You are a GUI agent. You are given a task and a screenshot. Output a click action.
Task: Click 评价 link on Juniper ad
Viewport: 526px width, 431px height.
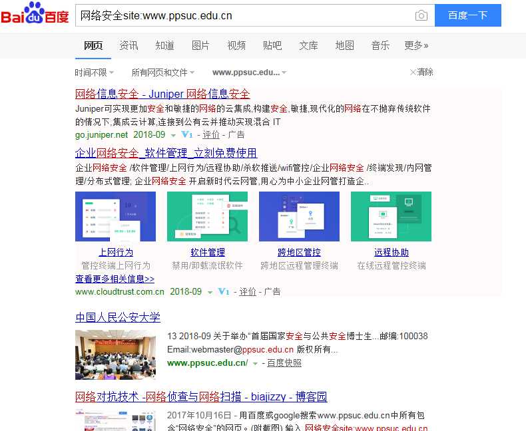coord(211,135)
